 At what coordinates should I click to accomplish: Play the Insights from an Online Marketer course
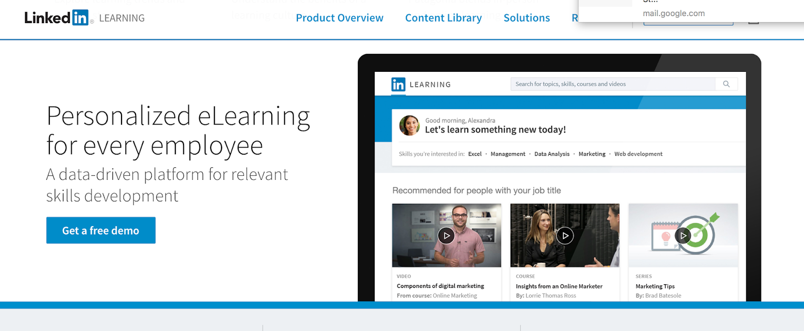tap(565, 236)
